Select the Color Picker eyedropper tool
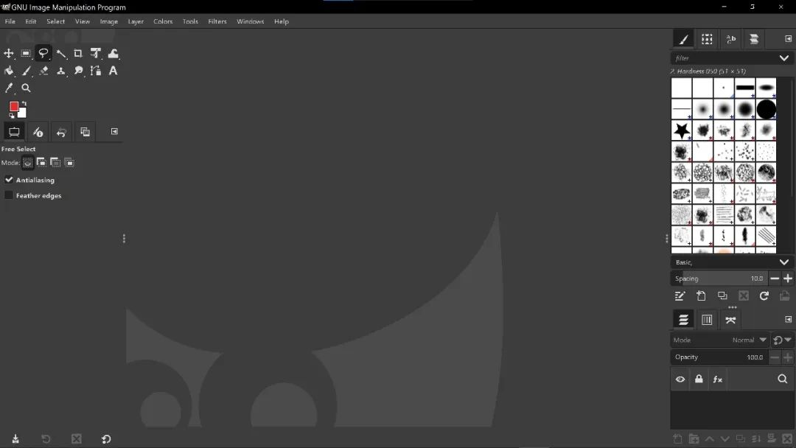The image size is (796, 448). pyautogui.click(x=9, y=88)
